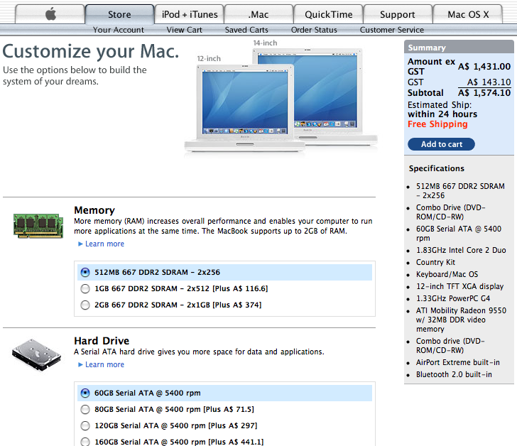Click the Memory section heading
This screenshot has width=517, height=446.
coord(94,210)
